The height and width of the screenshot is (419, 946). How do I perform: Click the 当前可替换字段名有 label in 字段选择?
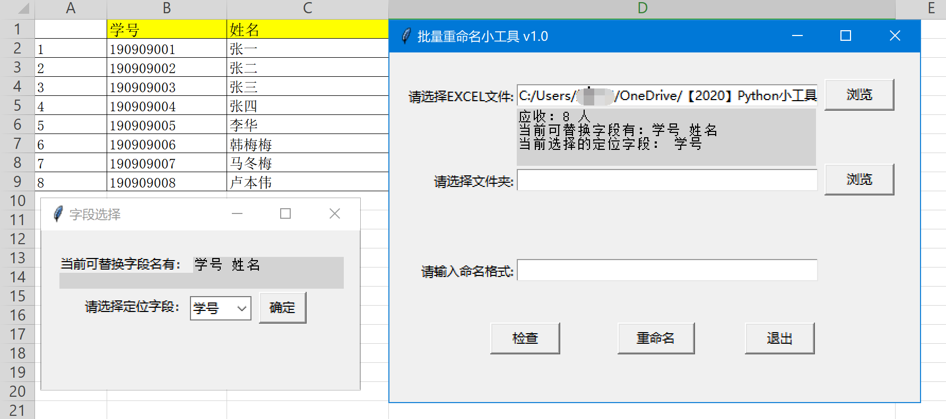pyautogui.click(x=120, y=264)
